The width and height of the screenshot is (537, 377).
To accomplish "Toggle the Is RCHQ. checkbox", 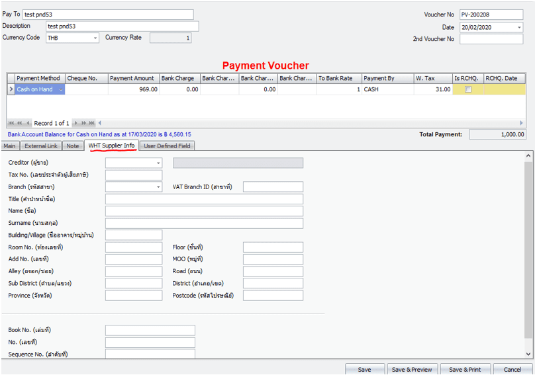I will point(468,89).
